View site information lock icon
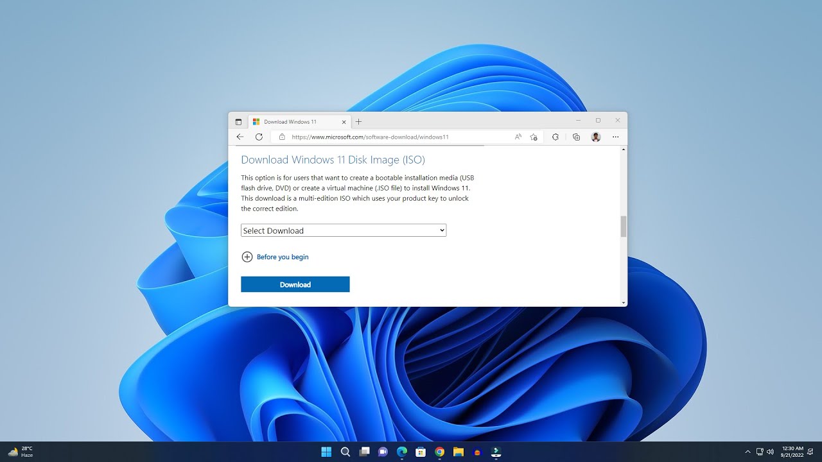This screenshot has width=822, height=462. coord(281,137)
